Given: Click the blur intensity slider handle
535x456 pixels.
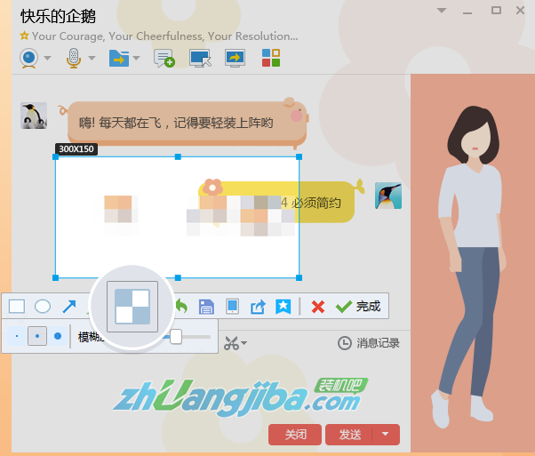Looking at the screenshot, I should pyautogui.click(x=176, y=336).
